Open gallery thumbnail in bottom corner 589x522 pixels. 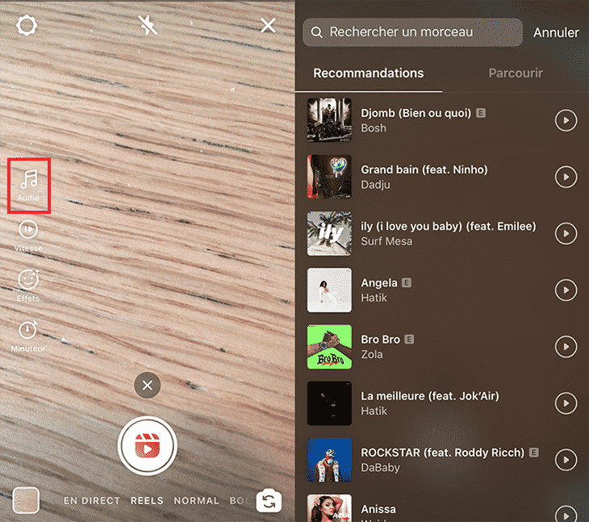tap(26, 500)
